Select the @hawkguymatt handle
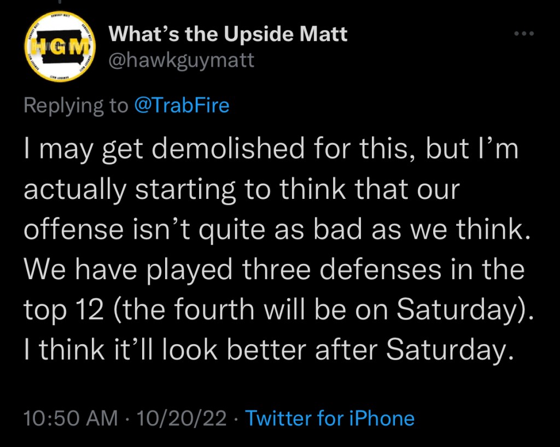 (182, 60)
